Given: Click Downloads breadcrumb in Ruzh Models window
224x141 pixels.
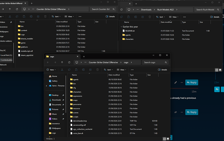Looking at the screenshot, I should pos(146,9).
